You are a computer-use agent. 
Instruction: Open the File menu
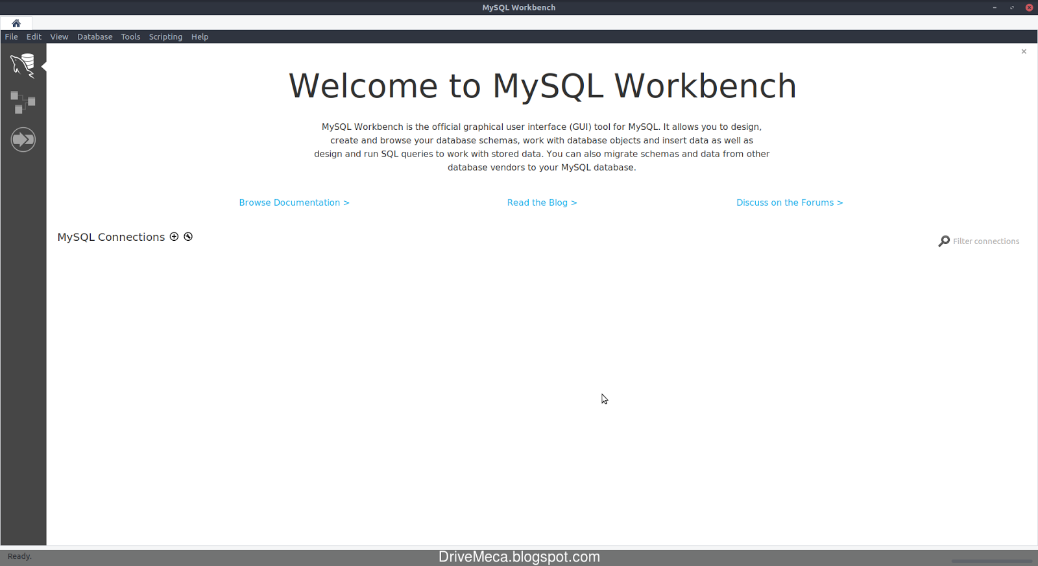tap(12, 37)
